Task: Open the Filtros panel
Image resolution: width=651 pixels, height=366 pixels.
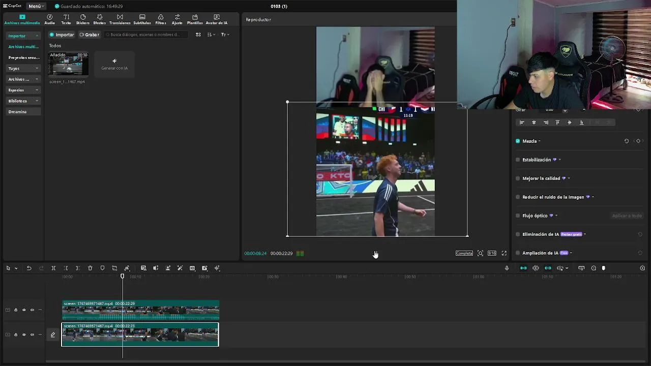Action: [161, 19]
